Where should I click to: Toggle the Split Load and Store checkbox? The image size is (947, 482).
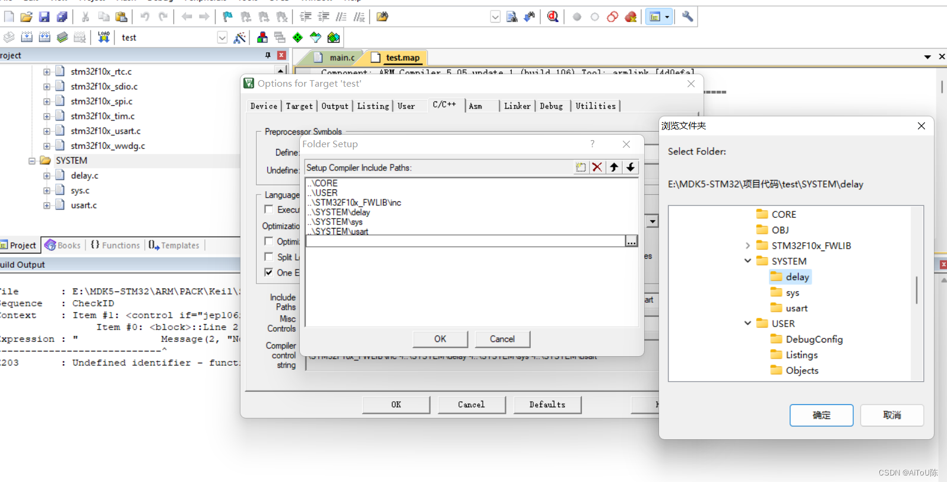pyautogui.click(x=269, y=257)
